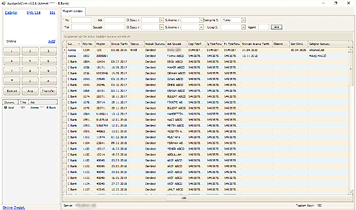The width and height of the screenshot is (356, 210).
Task: Click the vertical scrollbar down arrow of grid
Action: 350,192
